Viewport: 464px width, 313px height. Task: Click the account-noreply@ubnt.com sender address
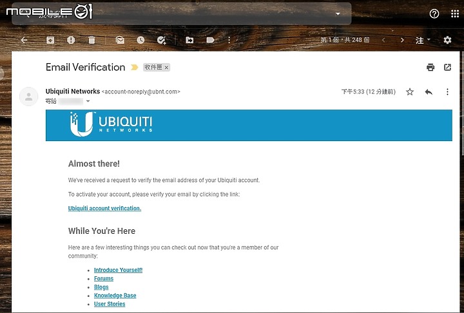(141, 91)
